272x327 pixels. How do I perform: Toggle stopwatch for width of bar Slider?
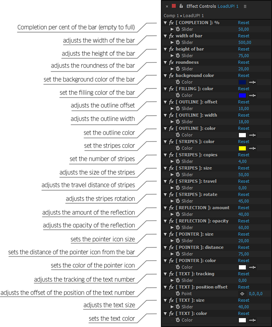(x=177, y=42)
